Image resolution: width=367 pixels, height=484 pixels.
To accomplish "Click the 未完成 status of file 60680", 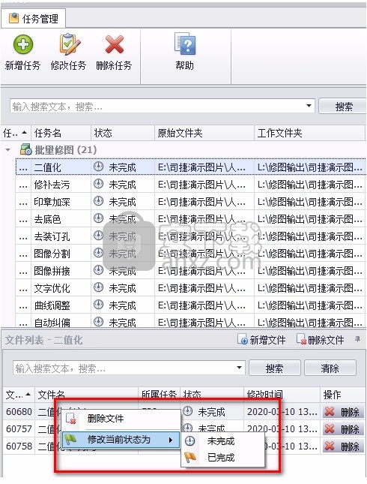I will coord(212,412).
